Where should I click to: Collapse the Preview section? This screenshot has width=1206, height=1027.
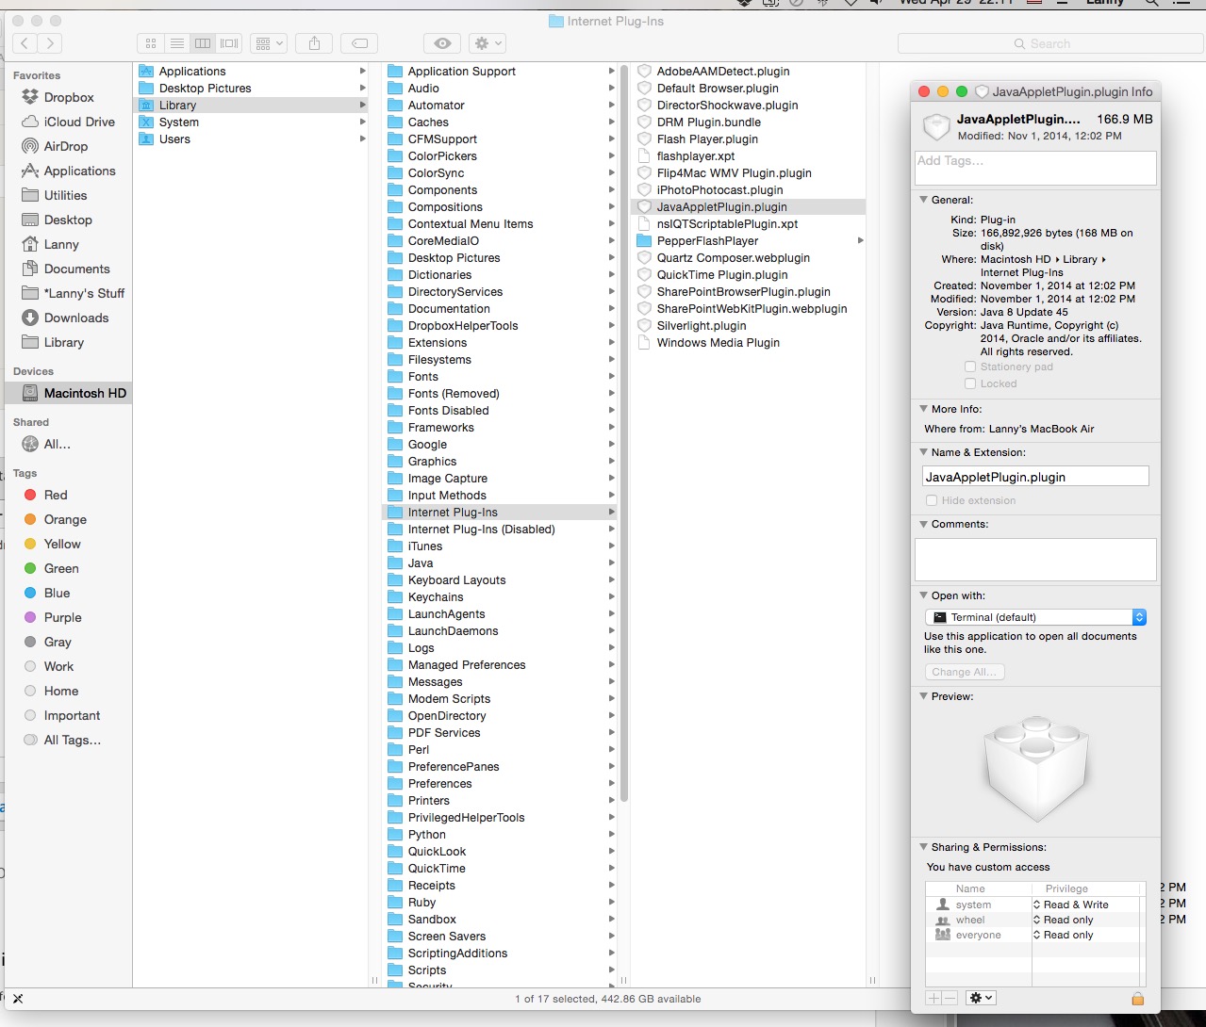click(924, 696)
